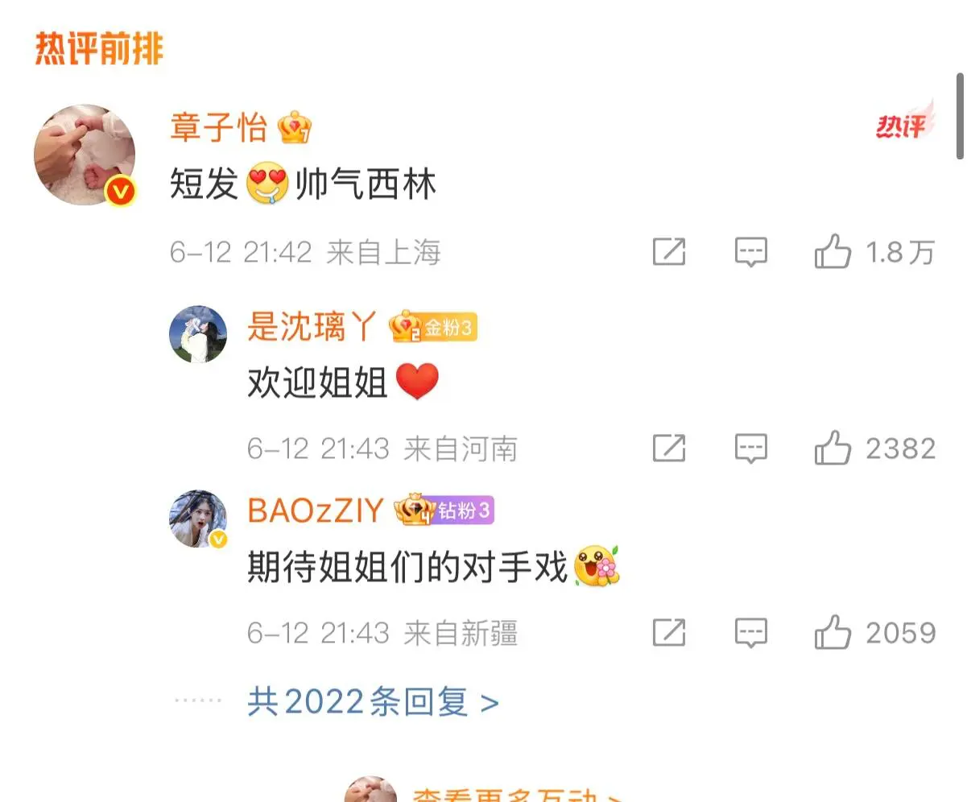This screenshot has height=802, width=971.
Task: Expand 共2022条回复 replies list
Action: pyautogui.click(x=373, y=702)
